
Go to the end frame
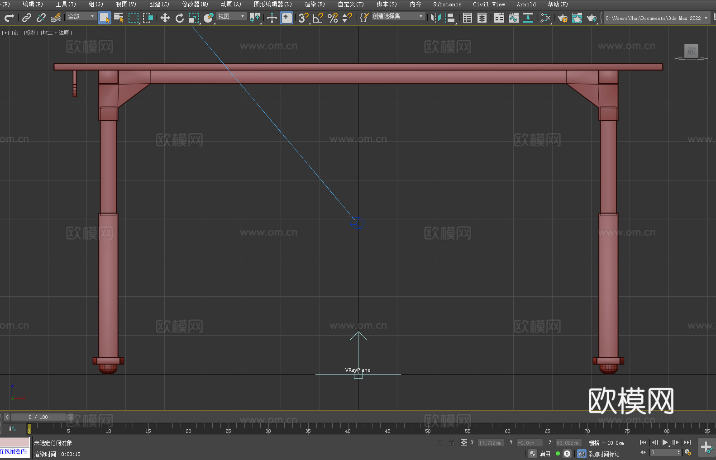pyautogui.click(x=687, y=442)
